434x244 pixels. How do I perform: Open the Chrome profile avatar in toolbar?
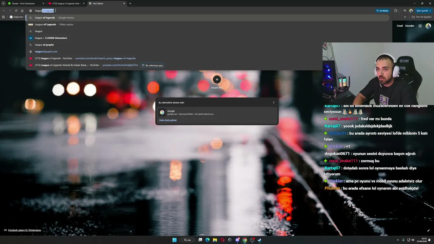click(411, 11)
